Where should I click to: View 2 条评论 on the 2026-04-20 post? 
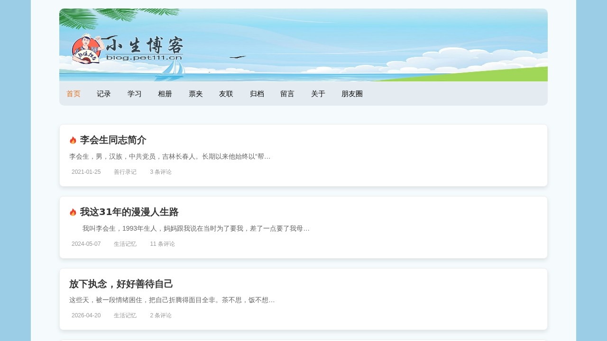pyautogui.click(x=161, y=315)
